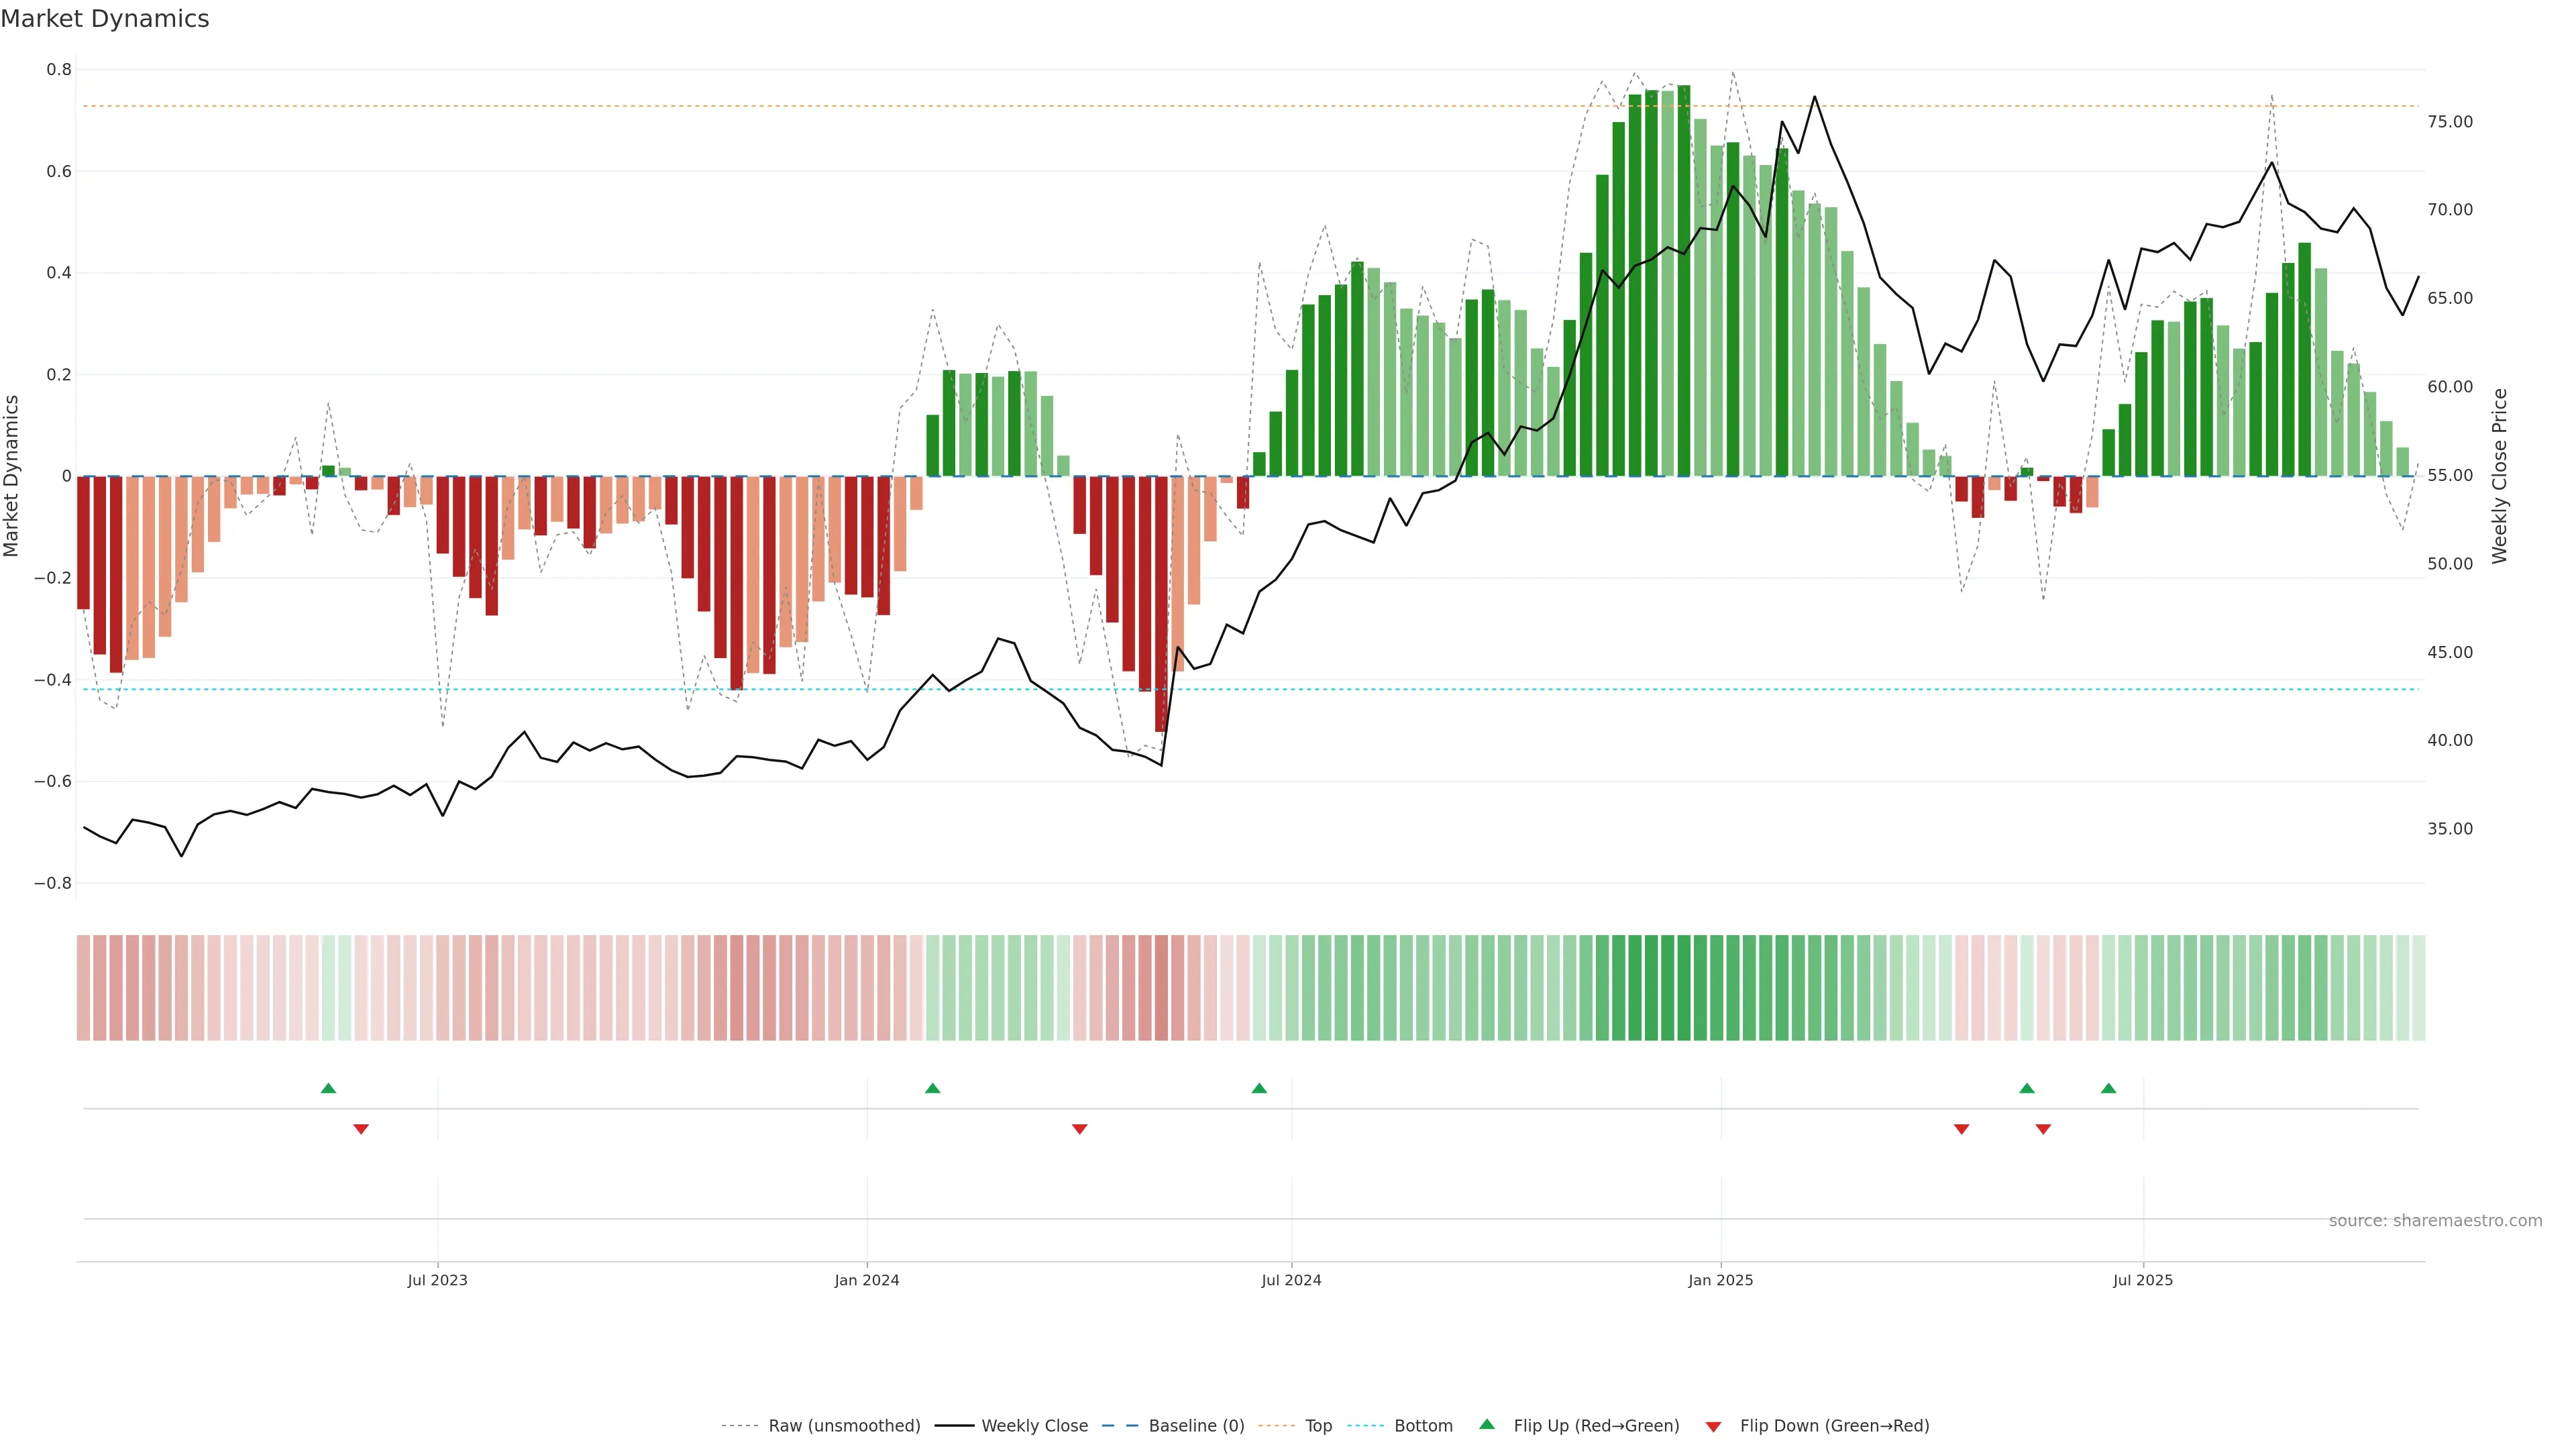
Task: Click the first red flip-down triangle marker
Action: pyautogui.click(x=361, y=1129)
